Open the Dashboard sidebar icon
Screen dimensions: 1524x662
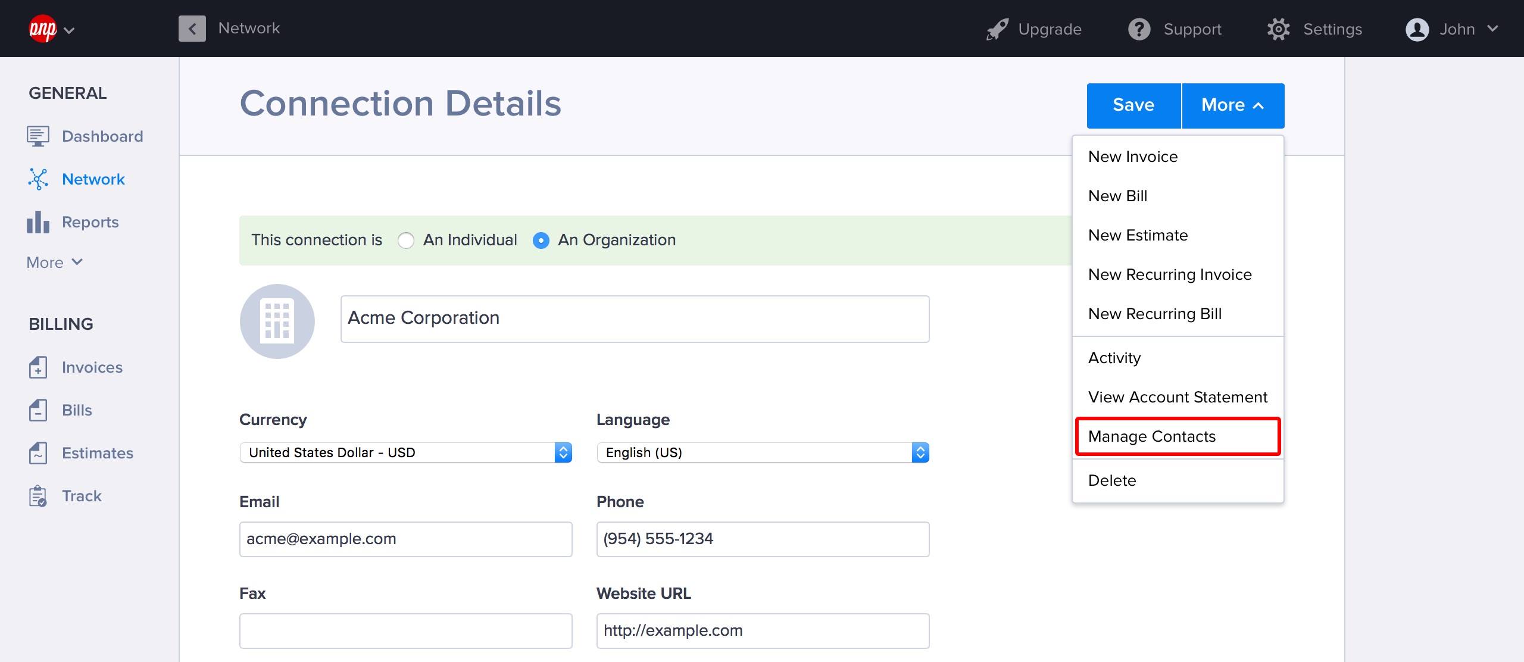point(38,136)
